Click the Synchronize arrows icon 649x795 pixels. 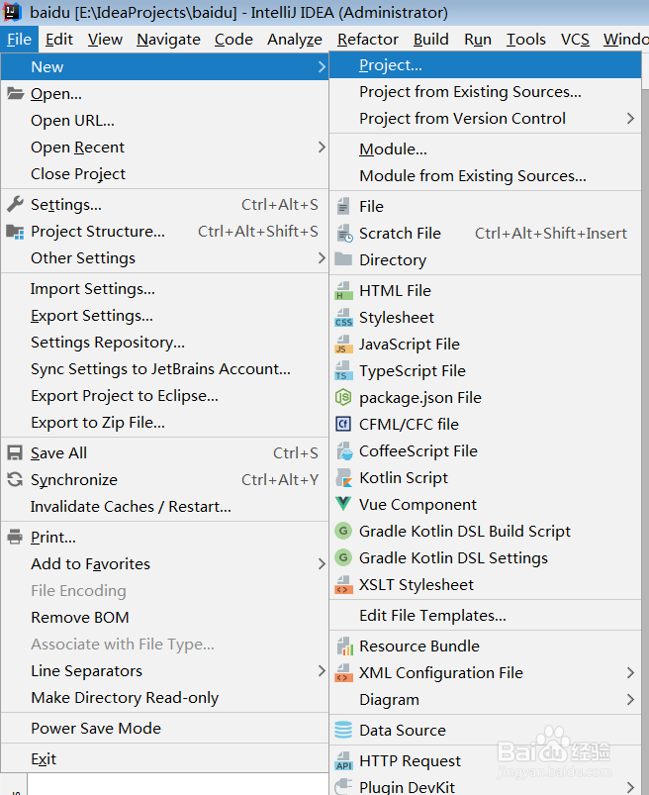pyautogui.click(x=15, y=479)
